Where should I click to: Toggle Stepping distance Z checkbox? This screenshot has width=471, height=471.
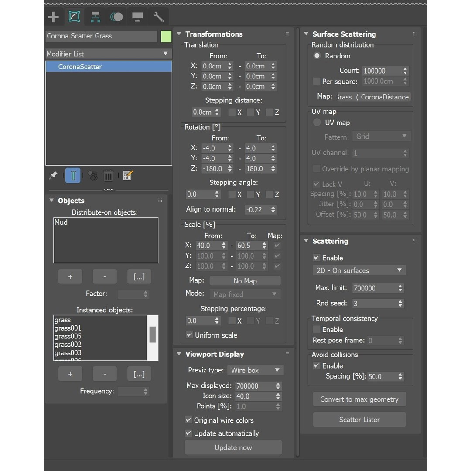pyautogui.click(x=269, y=112)
